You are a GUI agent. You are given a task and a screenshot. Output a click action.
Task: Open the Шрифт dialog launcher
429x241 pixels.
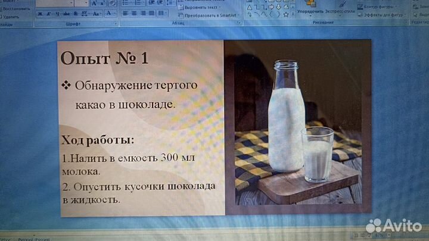point(116,24)
